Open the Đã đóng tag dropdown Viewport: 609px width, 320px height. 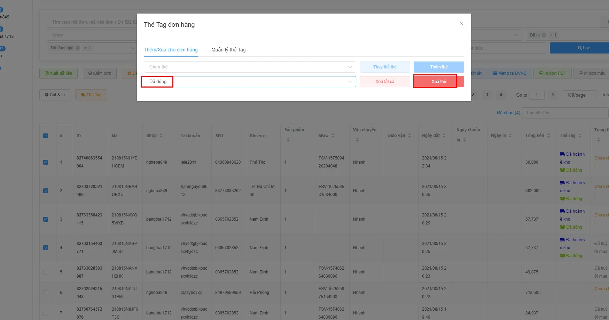click(250, 82)
